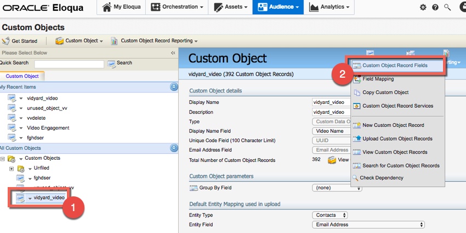The height and width of the screenshot is (233, 466).
Task: Choose View Custom Object Records
Action: tap(395, 152)
